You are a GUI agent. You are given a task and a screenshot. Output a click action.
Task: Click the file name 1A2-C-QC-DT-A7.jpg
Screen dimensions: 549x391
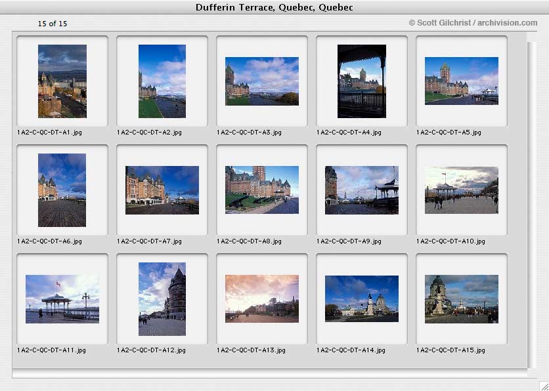149,241
